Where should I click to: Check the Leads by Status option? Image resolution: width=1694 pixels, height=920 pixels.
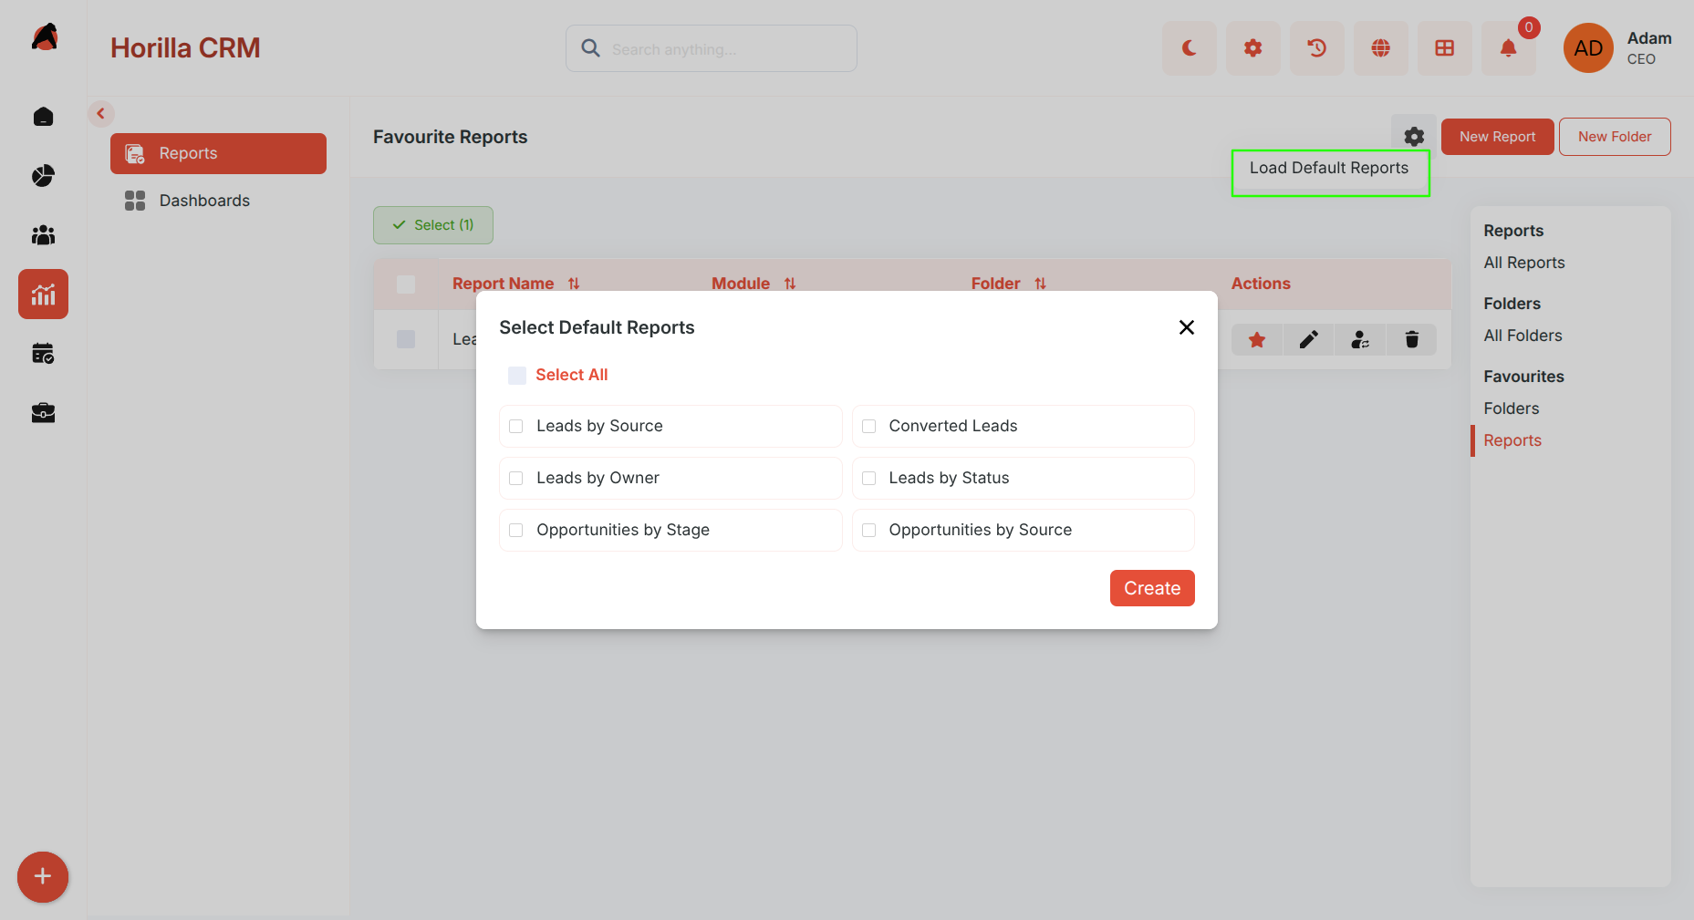(869, 479)
